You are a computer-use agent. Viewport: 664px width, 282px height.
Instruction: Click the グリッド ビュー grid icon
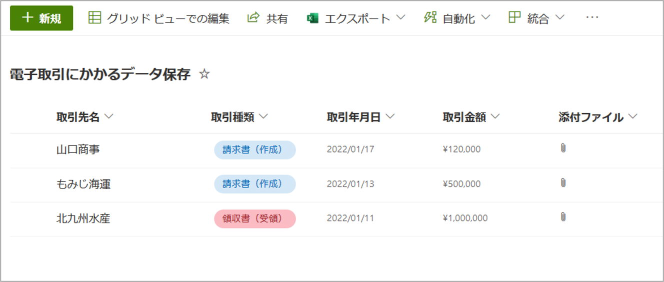94,18
